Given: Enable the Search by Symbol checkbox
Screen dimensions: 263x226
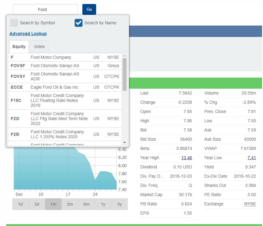Looking at the screenshot, I should point(14,23).
